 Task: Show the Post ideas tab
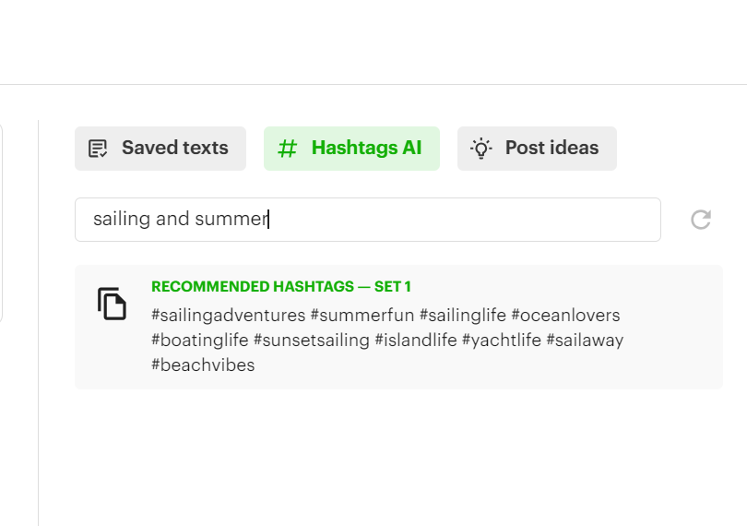coord(537,149)
